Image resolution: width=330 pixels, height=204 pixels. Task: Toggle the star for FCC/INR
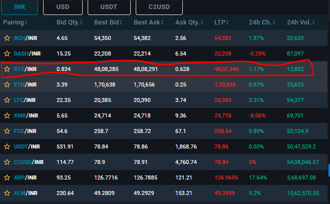coord(7,131)
